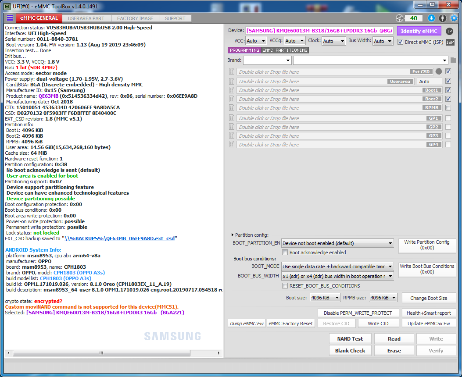Switch to eMMC GENERAL tab
Image resolution: width=462 pixels, height=377 pixels.
click(39, 18)
